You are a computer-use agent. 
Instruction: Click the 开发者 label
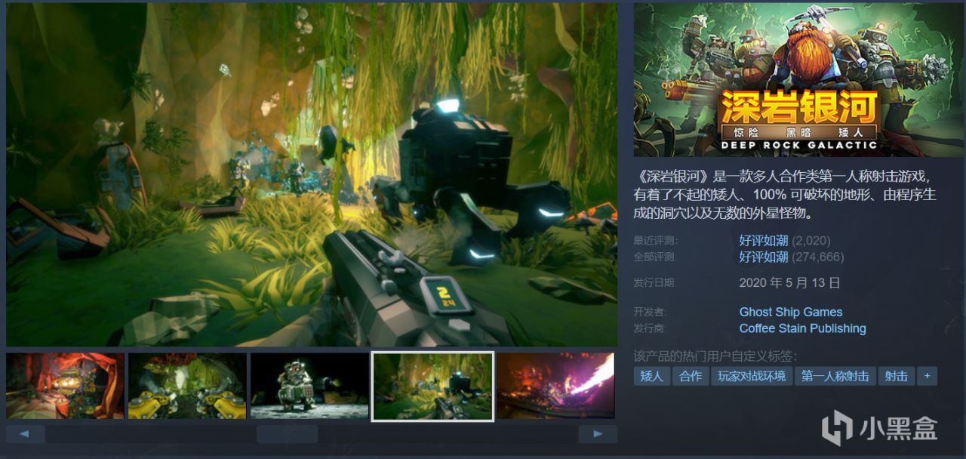pos(651,313)
